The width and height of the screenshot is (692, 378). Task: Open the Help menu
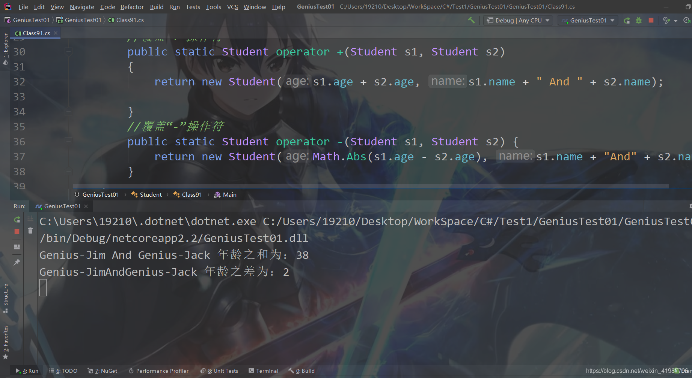pyautogui.click(x=279, y=7)
